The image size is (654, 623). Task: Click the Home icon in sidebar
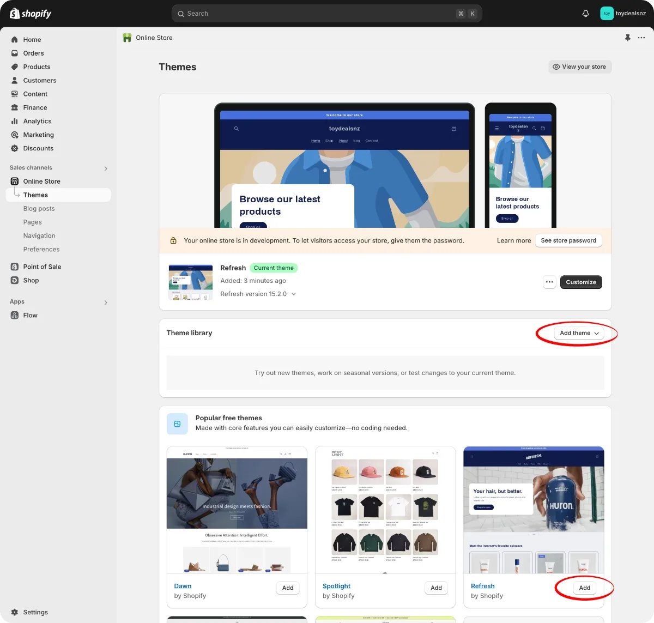[15, 40]
